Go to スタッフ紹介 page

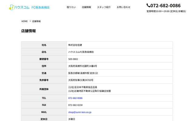(x=104, y=7)
